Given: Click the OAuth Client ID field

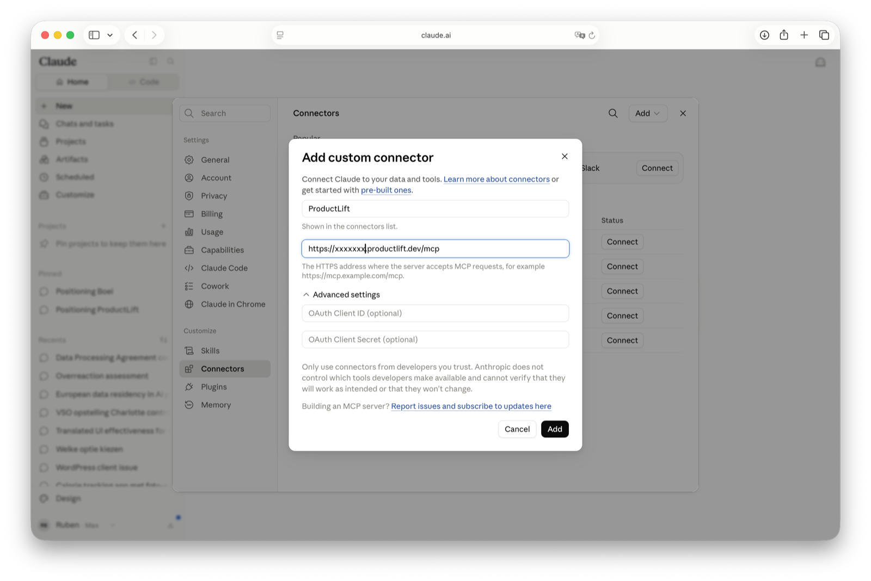Looking at the screenshot, I should [x=436, y=313].
